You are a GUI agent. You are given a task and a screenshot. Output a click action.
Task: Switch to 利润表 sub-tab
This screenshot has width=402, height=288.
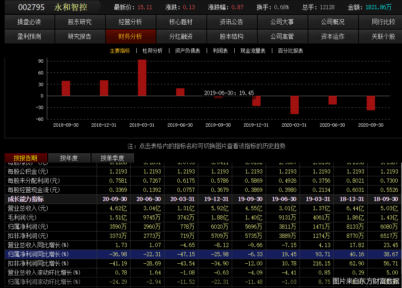click(x=220, y=51)
